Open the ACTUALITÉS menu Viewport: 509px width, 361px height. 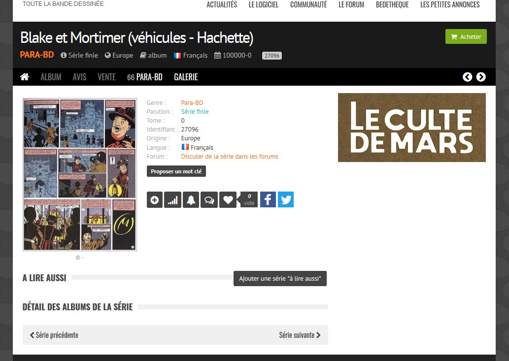222,5
